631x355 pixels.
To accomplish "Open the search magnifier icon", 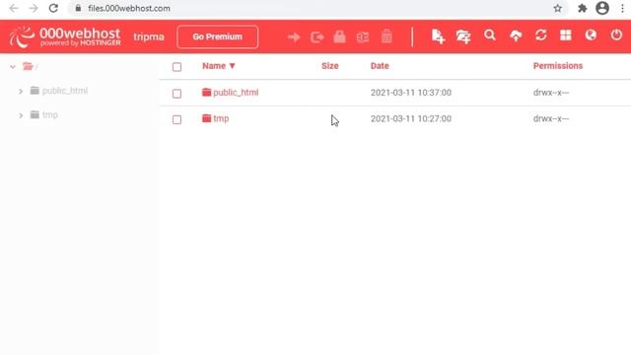I will (490, 35).
